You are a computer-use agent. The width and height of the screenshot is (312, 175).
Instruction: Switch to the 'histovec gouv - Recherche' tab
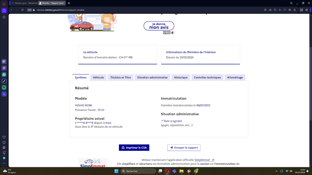click(x=24, y=3)
